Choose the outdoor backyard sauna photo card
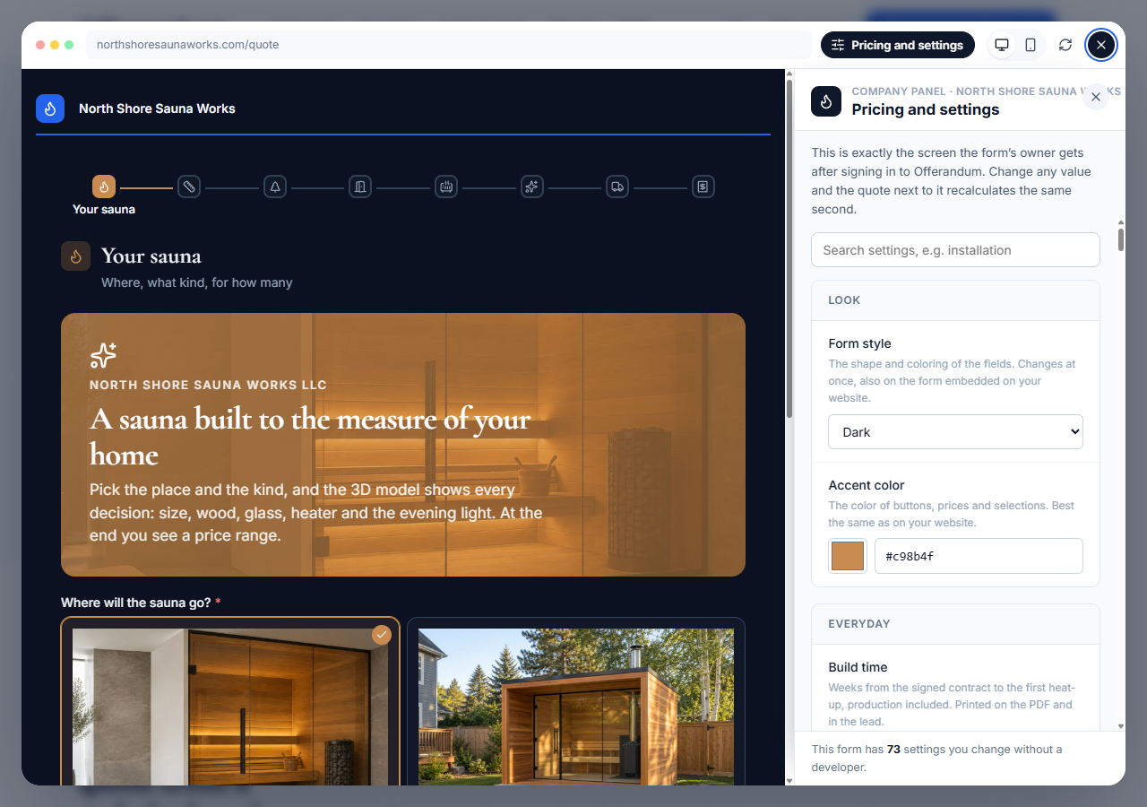This screenshot has height=807, width=1147. [x=576, y=702]
